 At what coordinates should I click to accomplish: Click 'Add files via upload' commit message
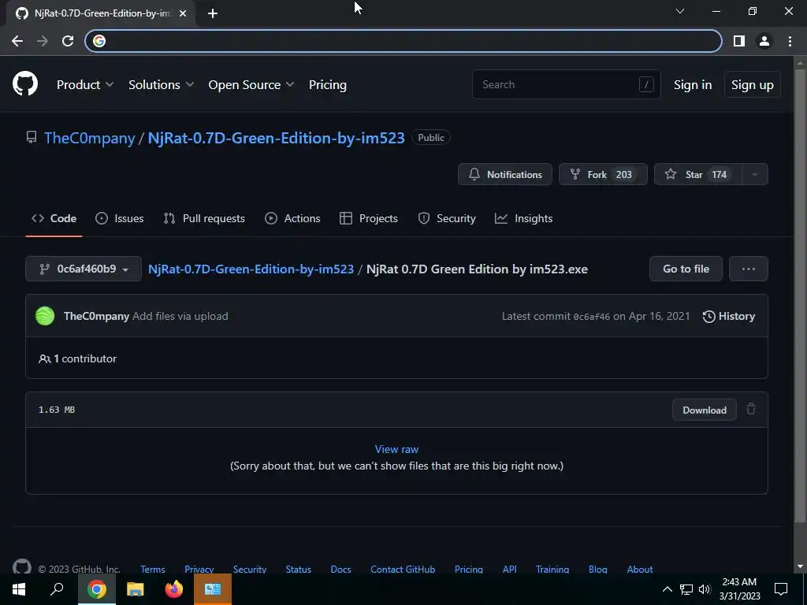(x=180, y=316)
